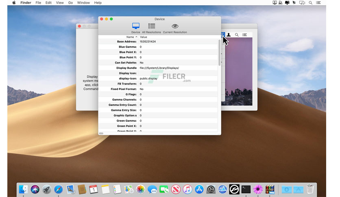Open System Preferences from the Dock
Screen dimensions: 340x197
211,189
